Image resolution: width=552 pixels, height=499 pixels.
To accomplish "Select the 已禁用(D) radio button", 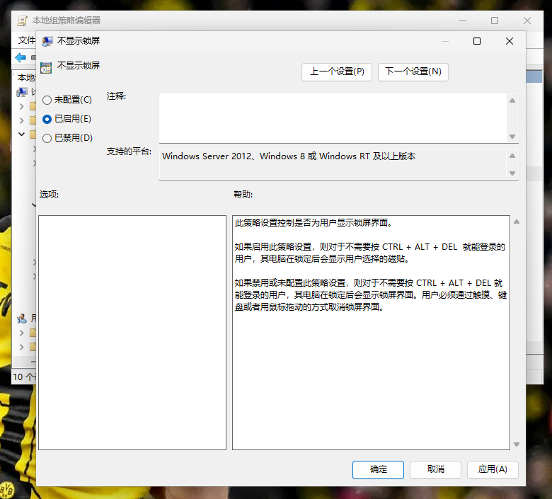I will (x=47, y=138).
